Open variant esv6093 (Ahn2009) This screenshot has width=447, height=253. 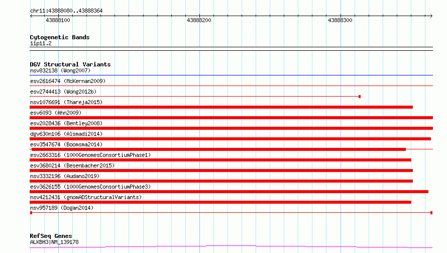[x=56, y=113]
